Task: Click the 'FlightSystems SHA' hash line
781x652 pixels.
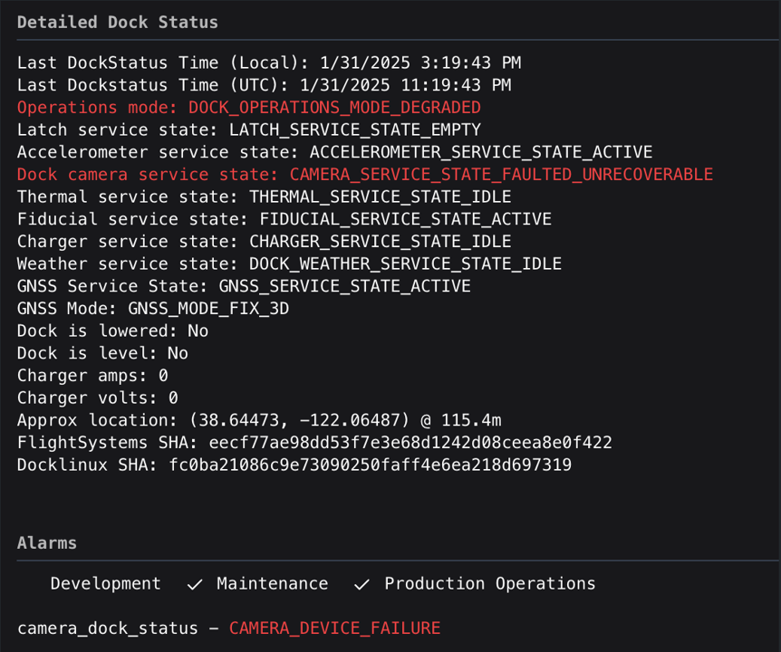Action: pyautogui.click(x=314, y=443)
